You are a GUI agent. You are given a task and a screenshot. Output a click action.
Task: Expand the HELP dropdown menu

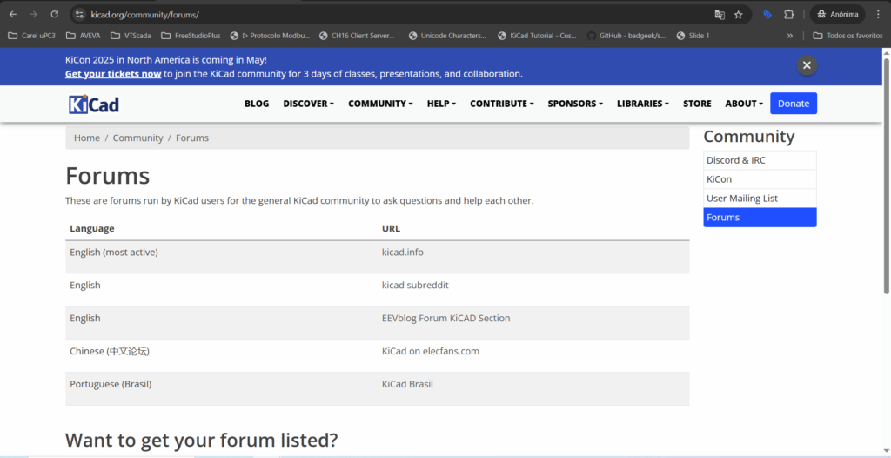point(441,104)
